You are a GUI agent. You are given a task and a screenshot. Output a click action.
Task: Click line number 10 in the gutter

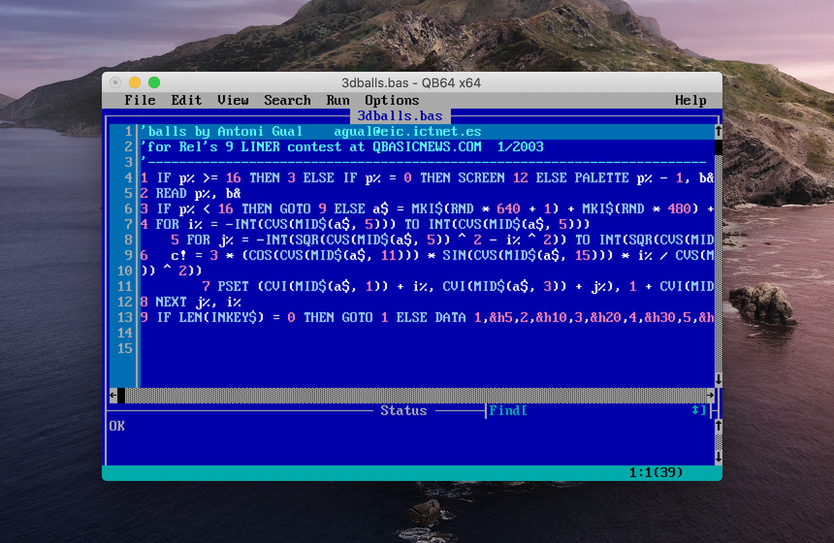coord(124,271)
